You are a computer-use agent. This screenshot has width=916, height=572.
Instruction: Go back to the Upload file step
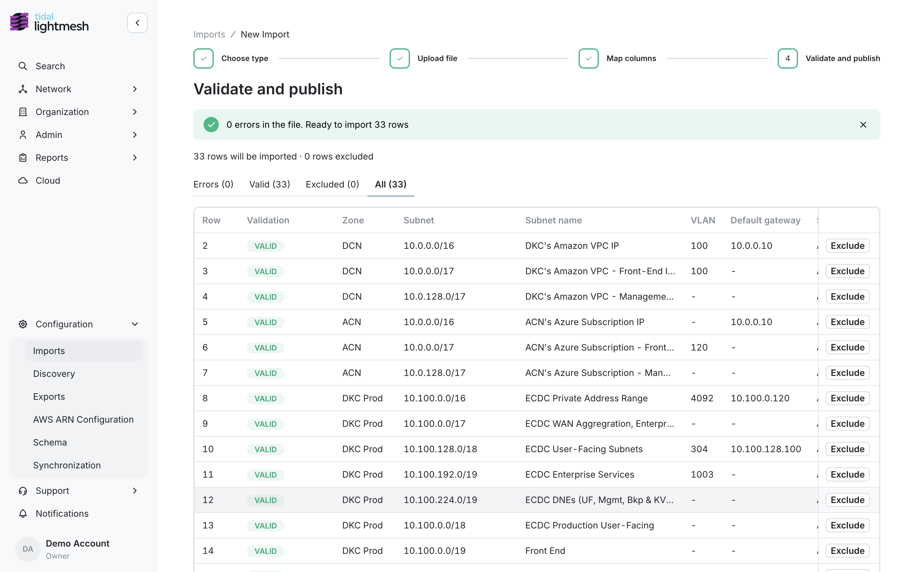pyautogui.click(x=424, y=58)
